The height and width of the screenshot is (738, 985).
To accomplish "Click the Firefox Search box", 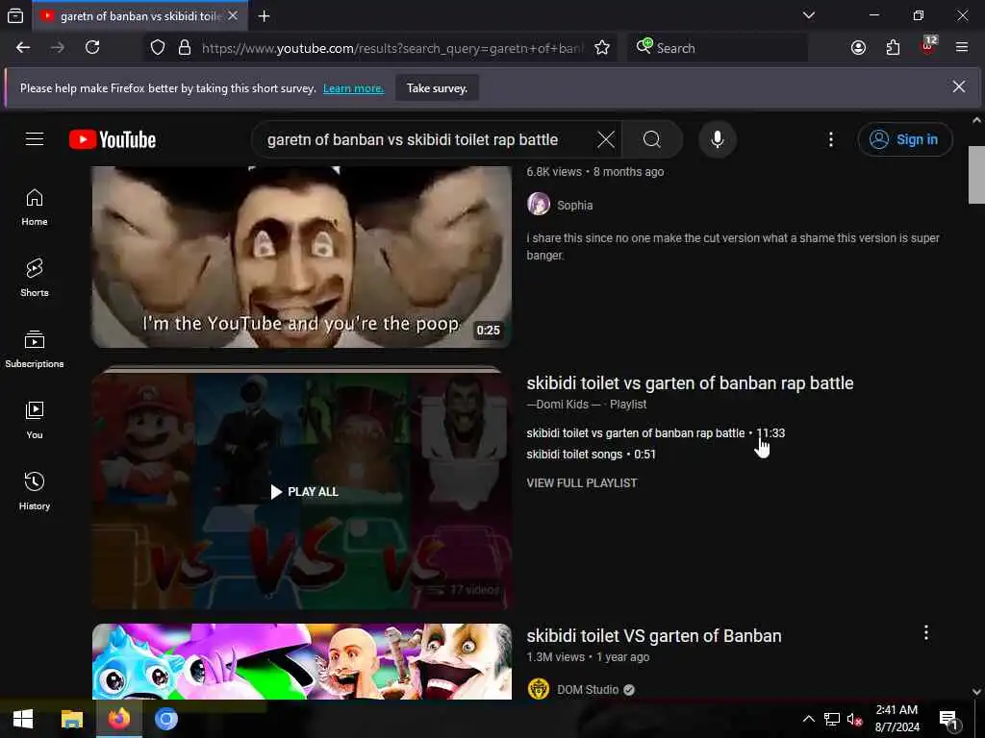I will (718, 48).
